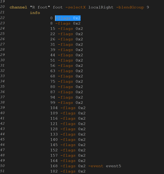Click frame number 133 on line 44
The image size is (164, 174).
(x=54, y=134)
